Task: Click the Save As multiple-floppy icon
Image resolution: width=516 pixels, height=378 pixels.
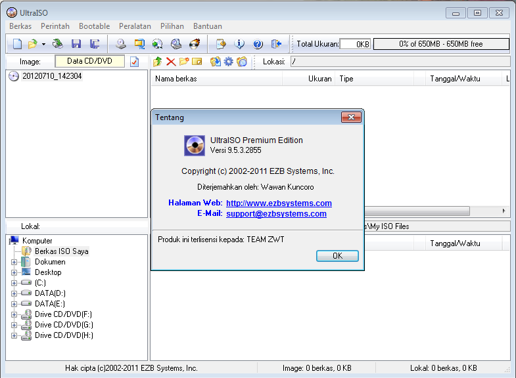Action: [x=95, y=44]
